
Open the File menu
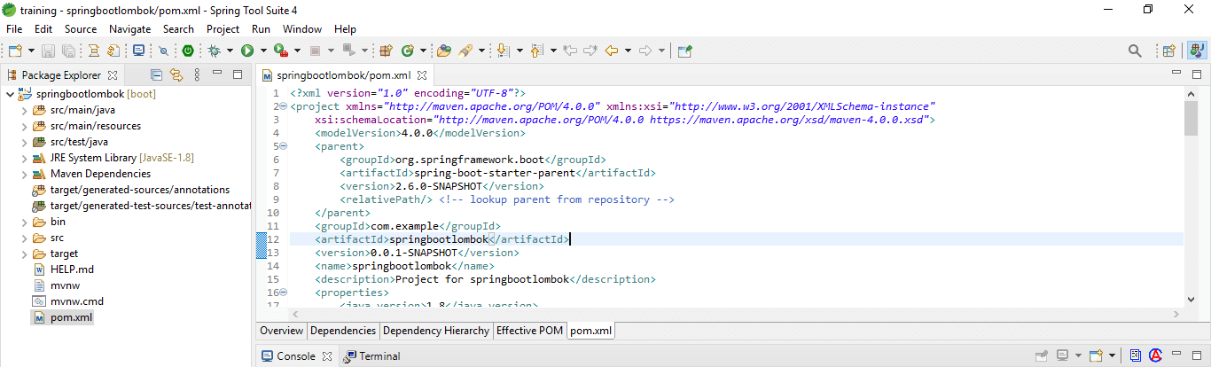tap(14, 29)
